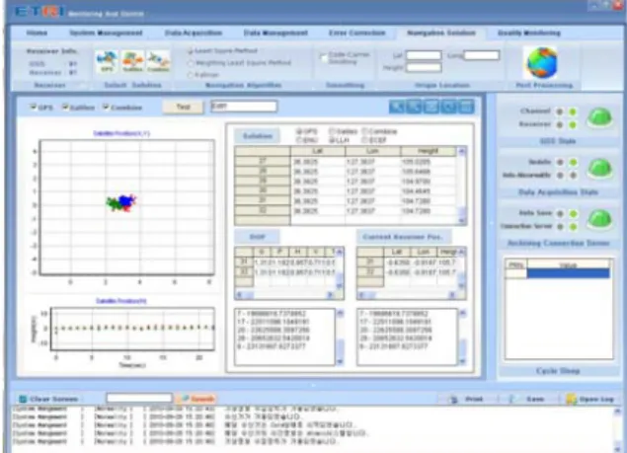Select the Galileo solution icon in ribbon

tap(132, 62)
